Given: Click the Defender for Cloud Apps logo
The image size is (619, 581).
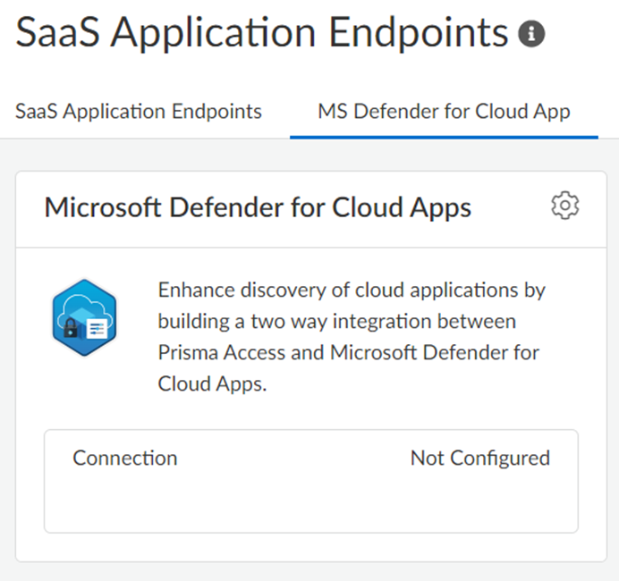Looking at the screenshot, I should point(85,317).
